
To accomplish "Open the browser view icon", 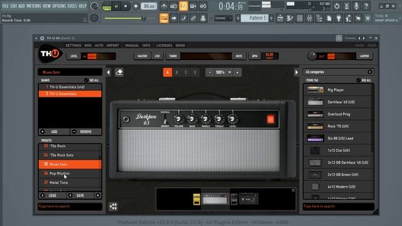I will click(319, 18).
